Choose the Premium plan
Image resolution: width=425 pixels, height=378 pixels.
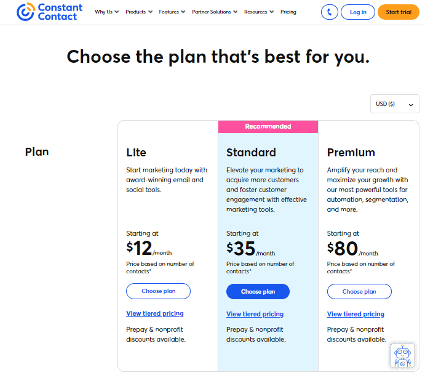click(359, 291)
